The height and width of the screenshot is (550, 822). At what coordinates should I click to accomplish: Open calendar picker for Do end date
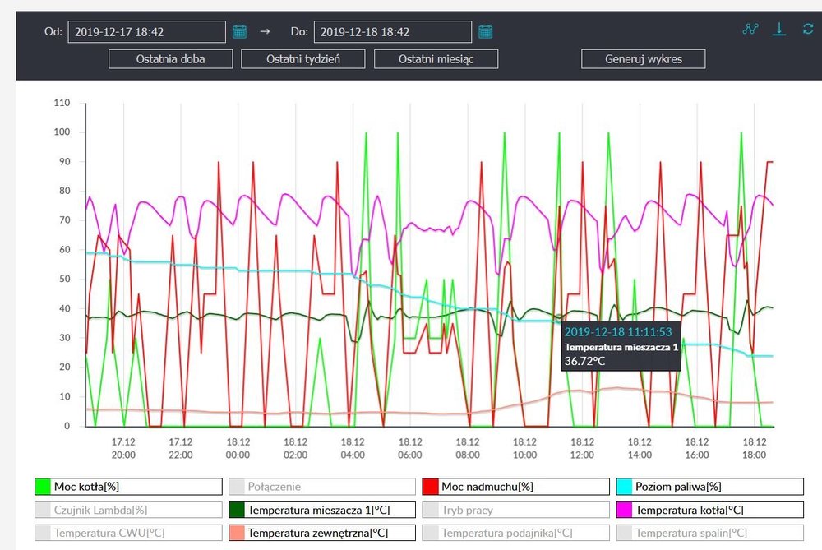pos(486,32)
